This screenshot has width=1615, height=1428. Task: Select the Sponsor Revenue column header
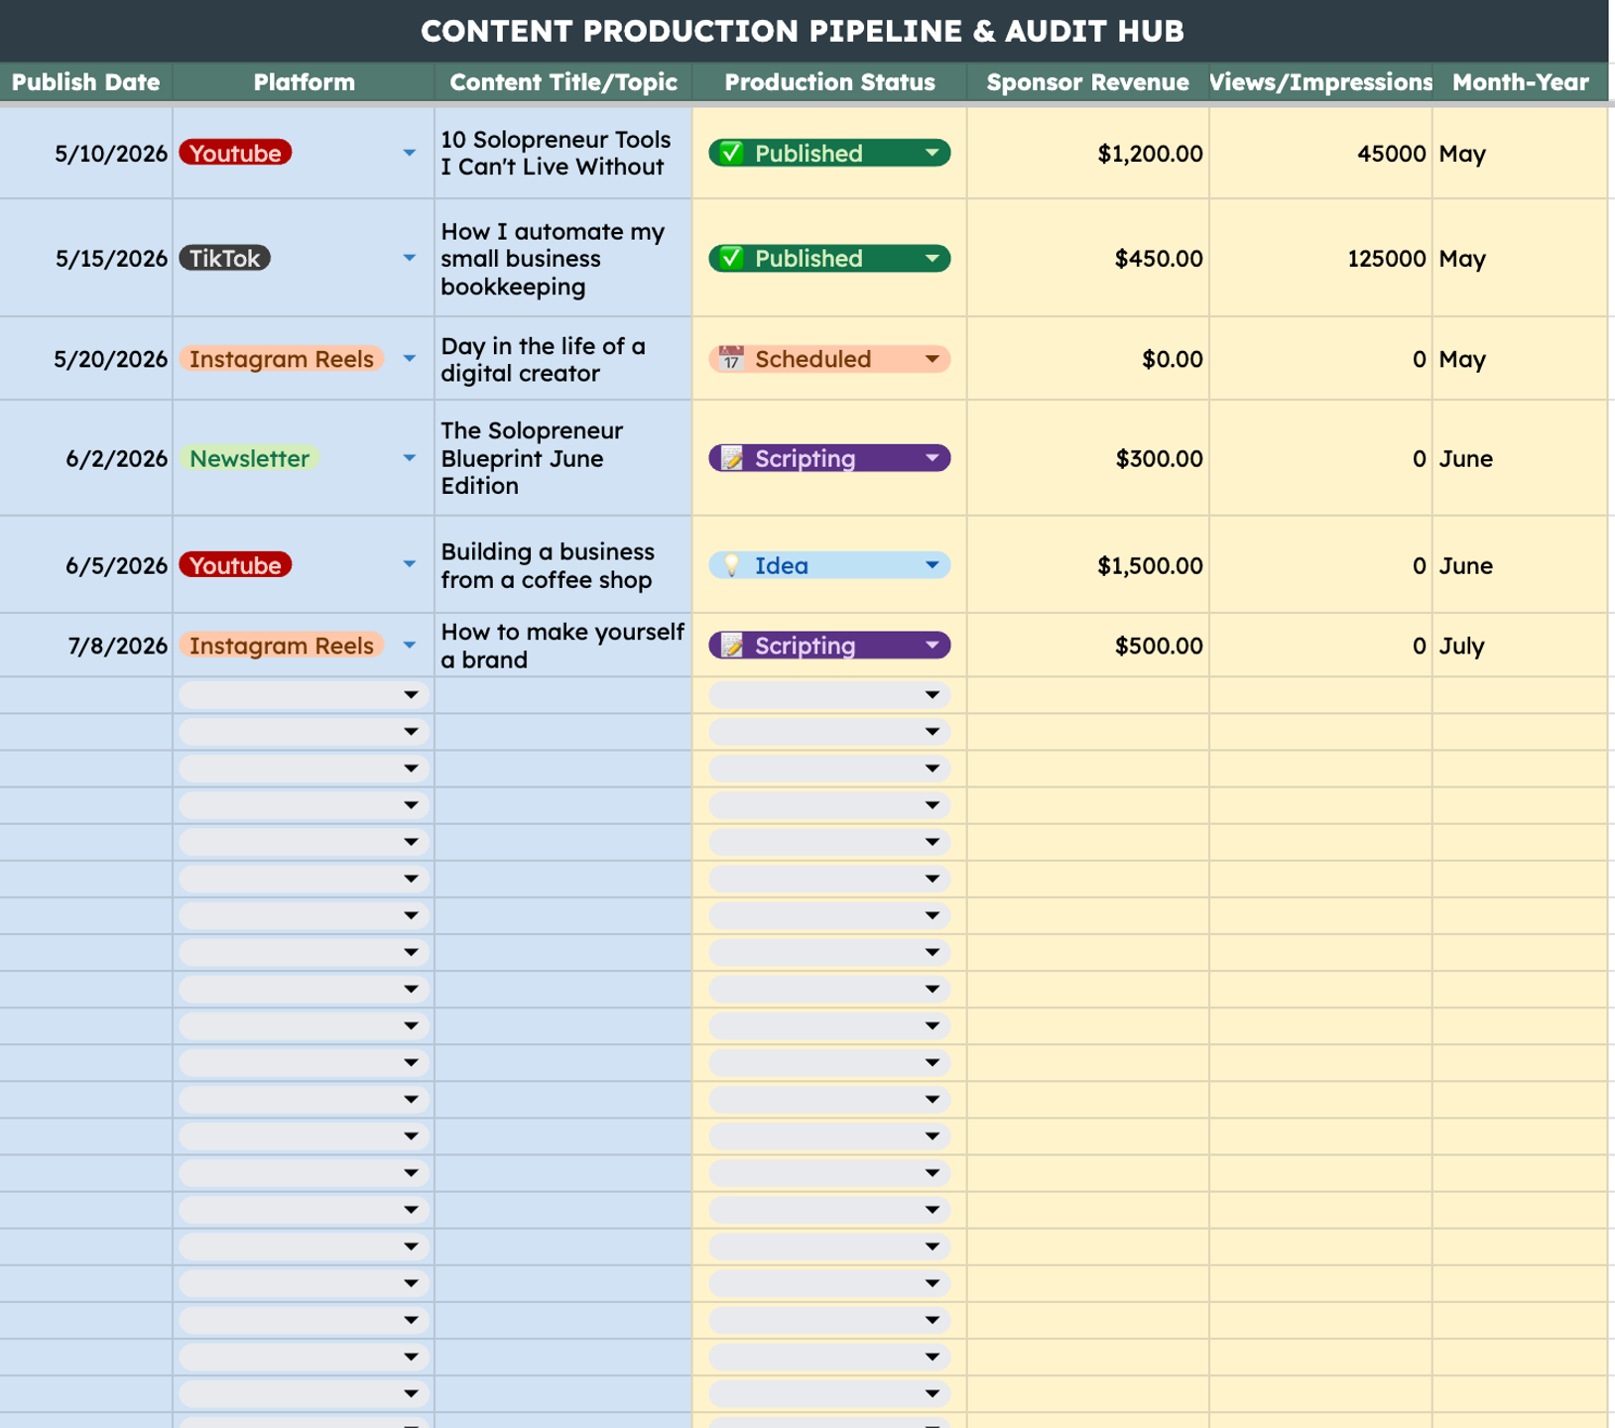pos(1087,82)
